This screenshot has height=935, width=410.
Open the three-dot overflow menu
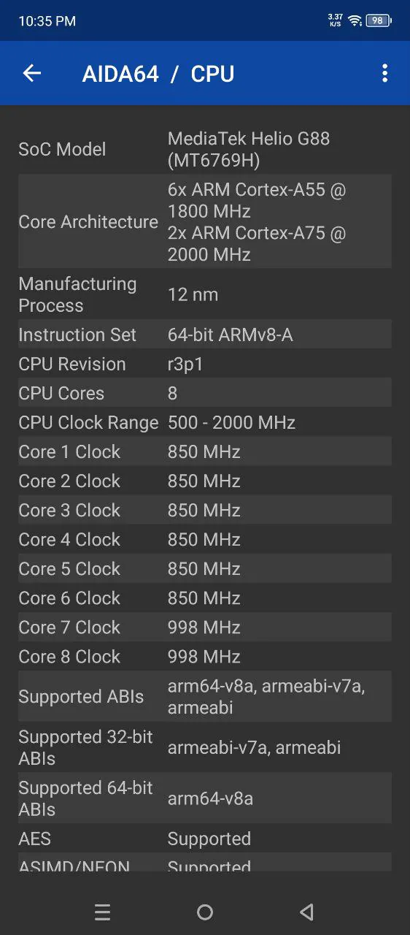click(x=384, y=73)
